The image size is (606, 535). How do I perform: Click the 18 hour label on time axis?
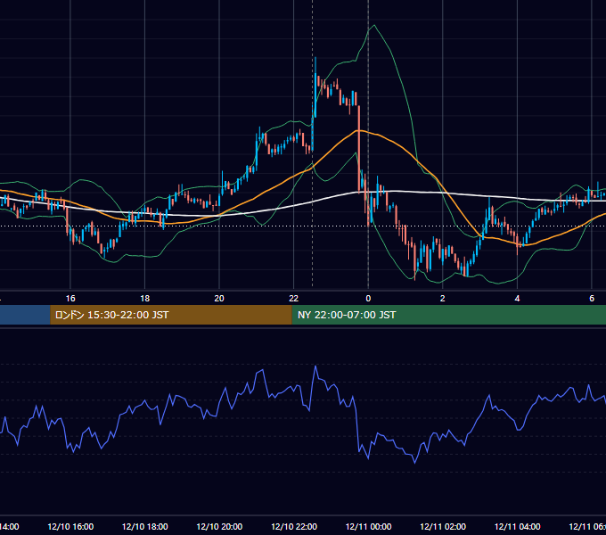144,299
